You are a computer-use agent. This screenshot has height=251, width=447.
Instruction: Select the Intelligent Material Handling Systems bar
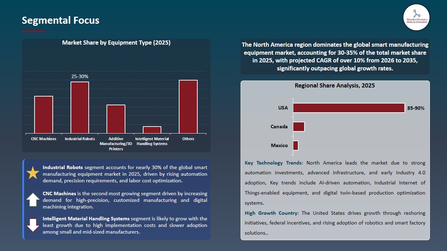click(152, 130)
